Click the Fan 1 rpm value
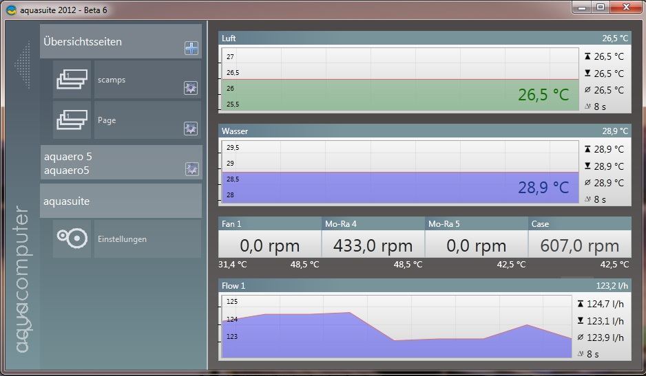Viewport: 646px width, 376px height. coord(269,245)
